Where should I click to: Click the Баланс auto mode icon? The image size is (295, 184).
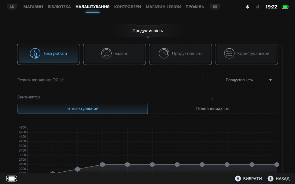point(106,54)
